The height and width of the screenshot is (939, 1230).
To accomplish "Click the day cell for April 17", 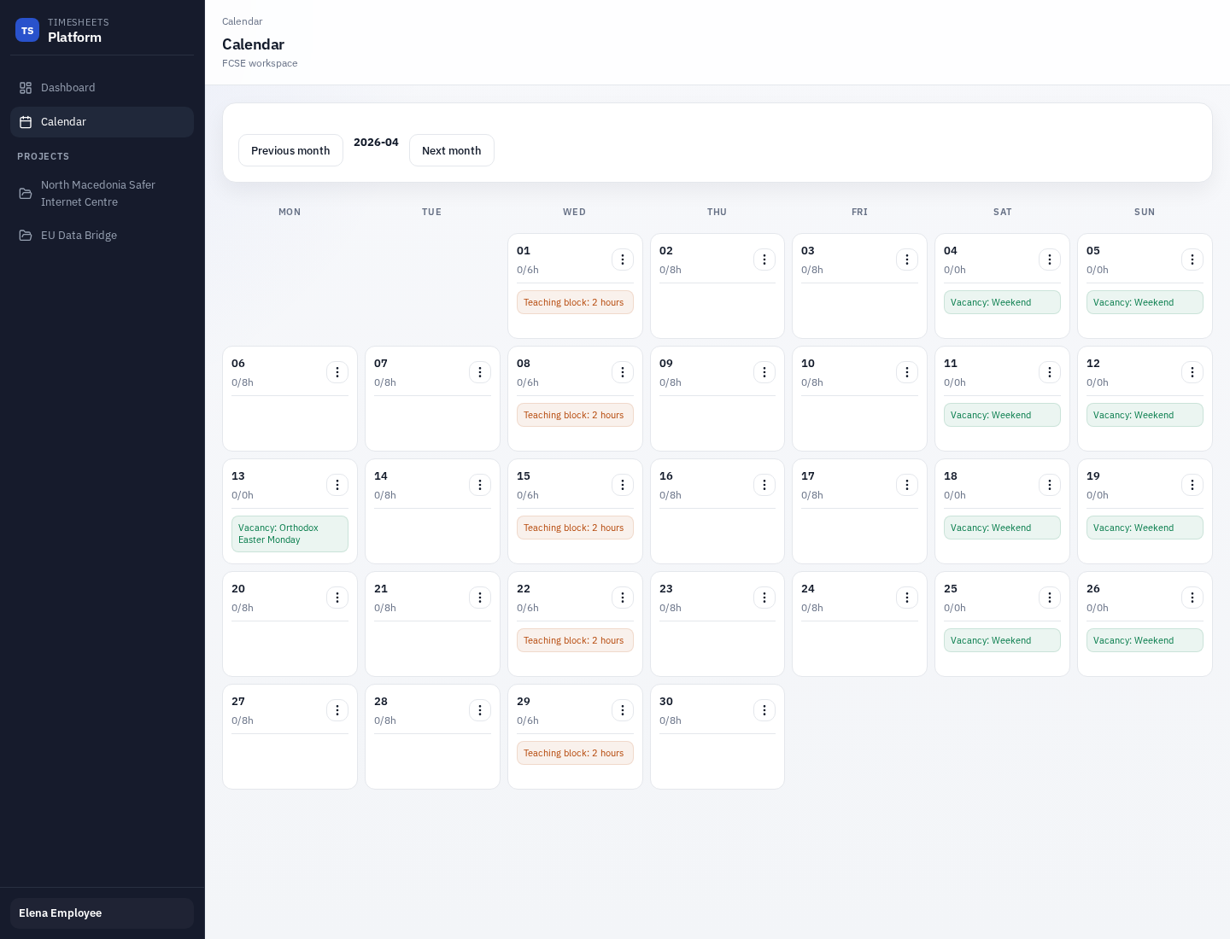I will (x=859, y=529).
